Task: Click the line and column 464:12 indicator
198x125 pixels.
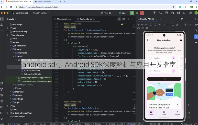Action: click(153, 124)
